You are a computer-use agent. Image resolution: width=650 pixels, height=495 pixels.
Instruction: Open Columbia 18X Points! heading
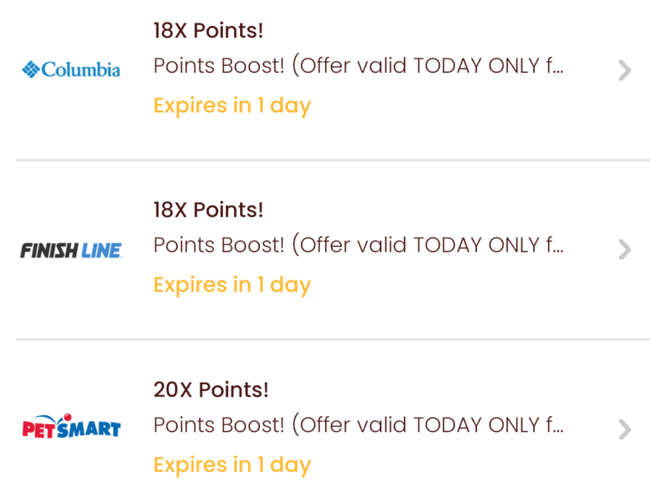[208, 30]
